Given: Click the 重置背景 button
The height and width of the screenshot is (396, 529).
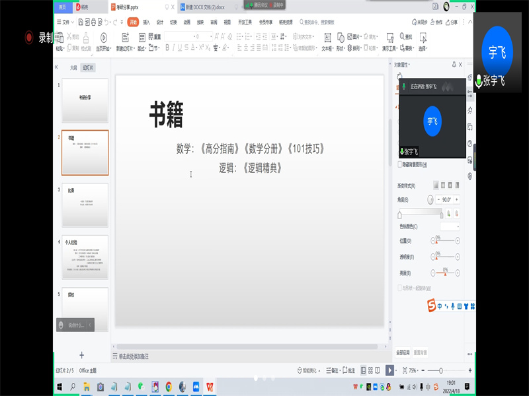Looking at the screenshot, I should (421, 352).
